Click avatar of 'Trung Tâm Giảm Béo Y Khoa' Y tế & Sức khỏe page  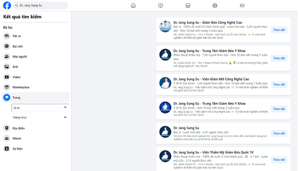[x=165, y=108]
